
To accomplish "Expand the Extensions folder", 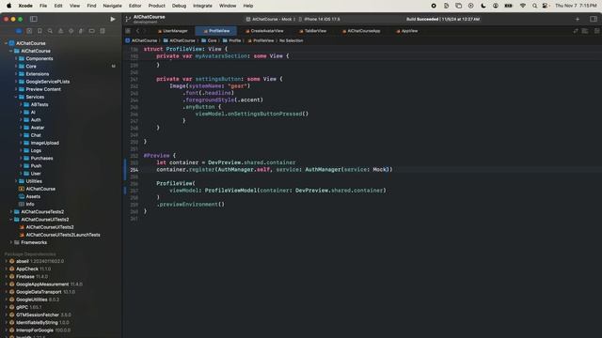I will click(16, 74).
